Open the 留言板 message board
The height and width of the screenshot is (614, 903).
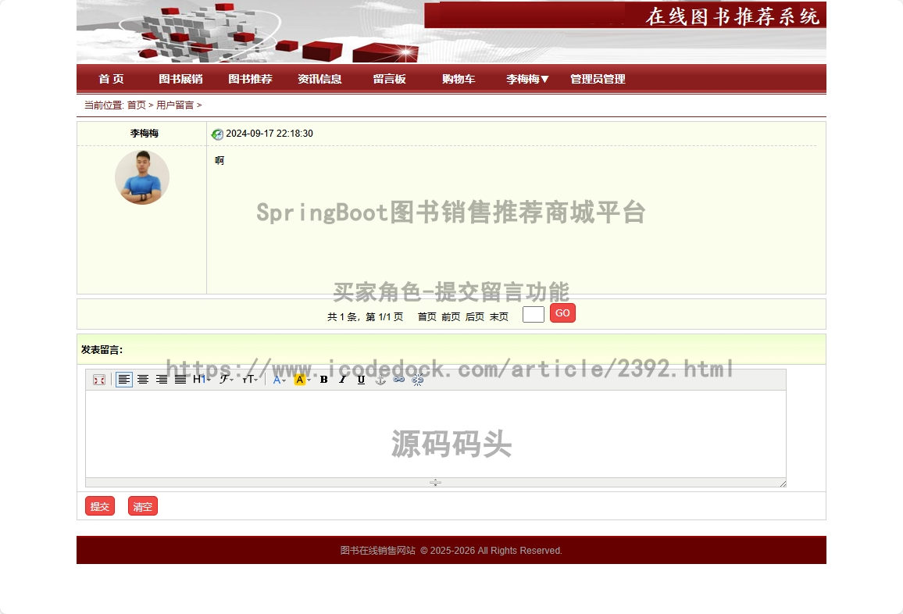(389, 79)
